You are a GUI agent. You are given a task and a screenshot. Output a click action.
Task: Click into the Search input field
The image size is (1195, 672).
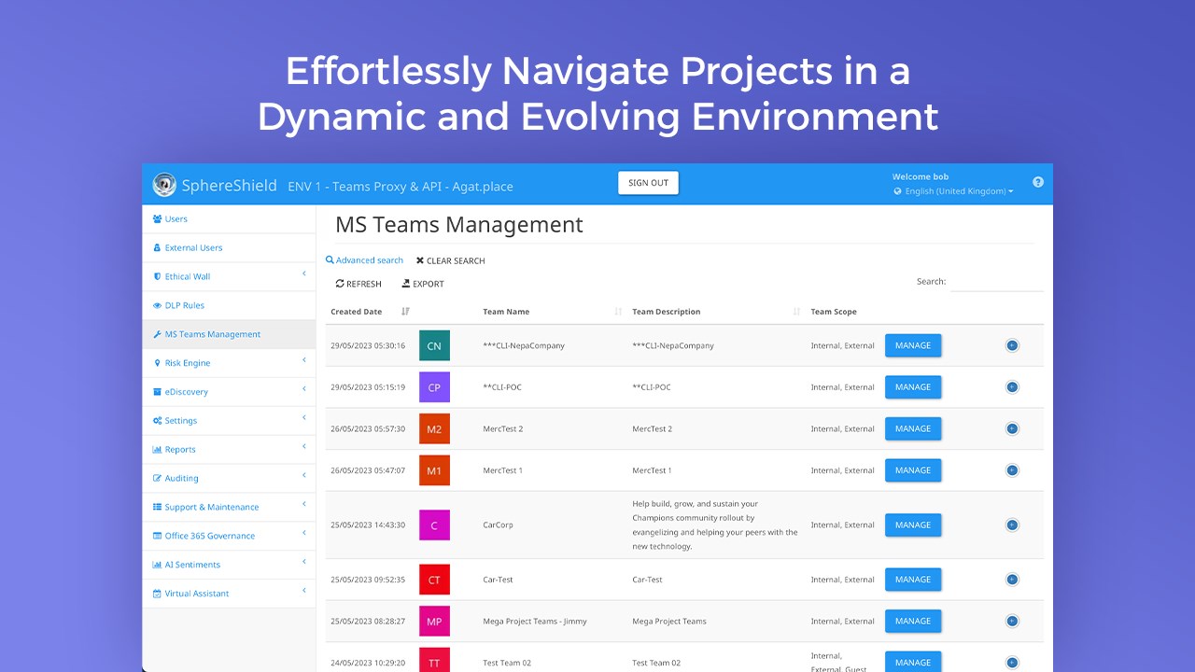pyautogui.click(x=997, y=281)
